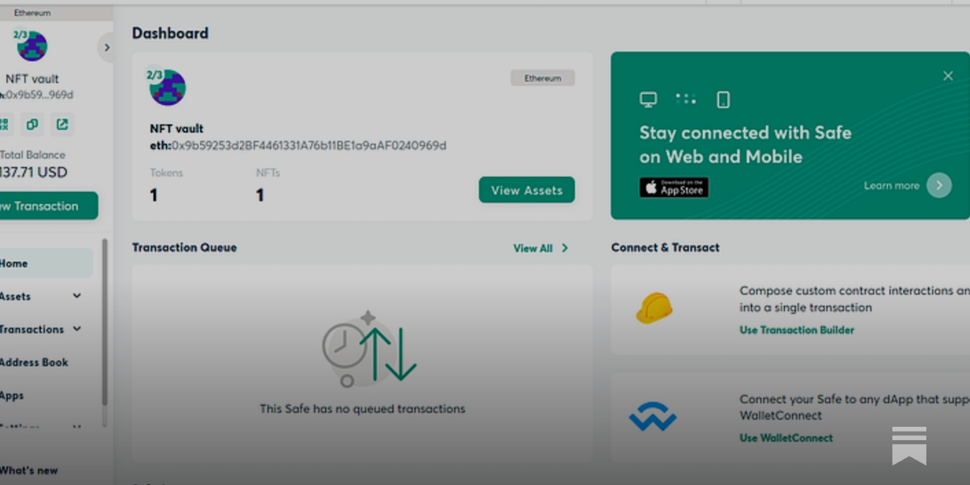Click the hard hat Transaction Builder icon
Screen dimensions: 970x485
(x=654, y=308)
